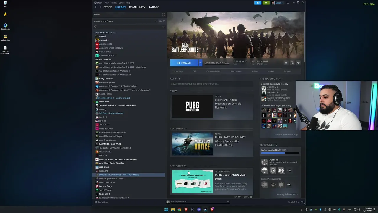Collapse the Uncategorized category
The width and height of the screenshot is (378, 213).
(94, 33)
